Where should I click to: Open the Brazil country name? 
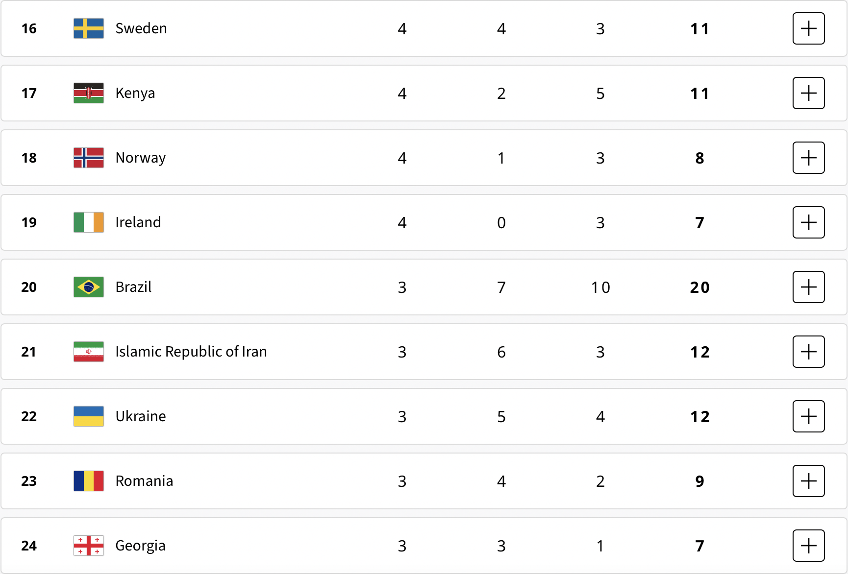click(x=133, y=287)
